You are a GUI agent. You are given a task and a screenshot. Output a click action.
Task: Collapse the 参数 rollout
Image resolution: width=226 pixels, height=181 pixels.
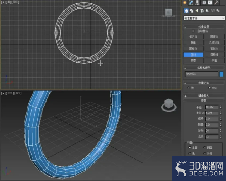(204, 101)
